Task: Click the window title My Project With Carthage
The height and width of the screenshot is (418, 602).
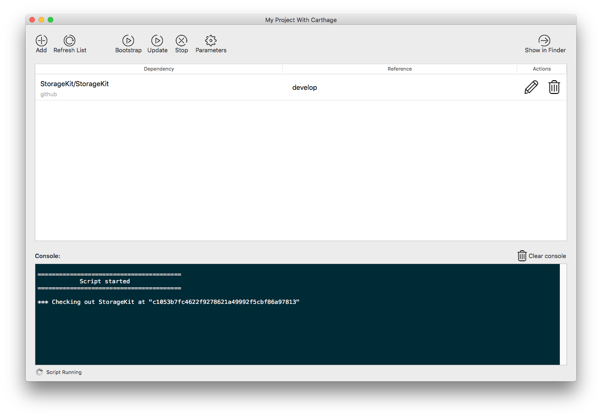Action: (301, 20)
